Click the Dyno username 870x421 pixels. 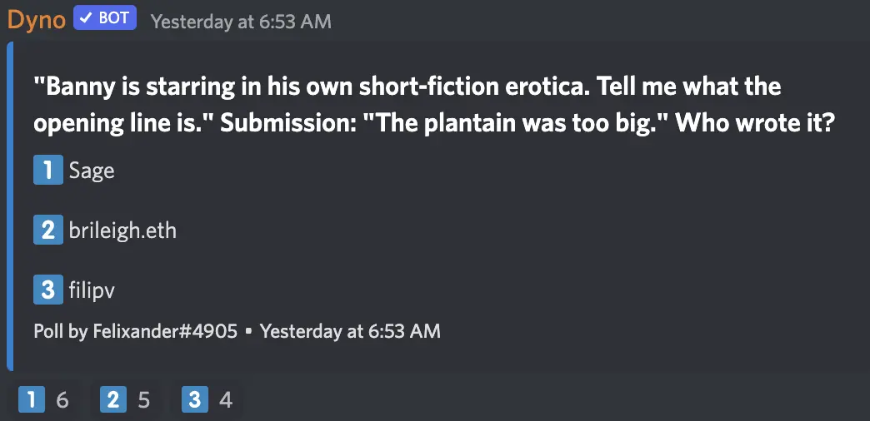(x=36, y=20)
